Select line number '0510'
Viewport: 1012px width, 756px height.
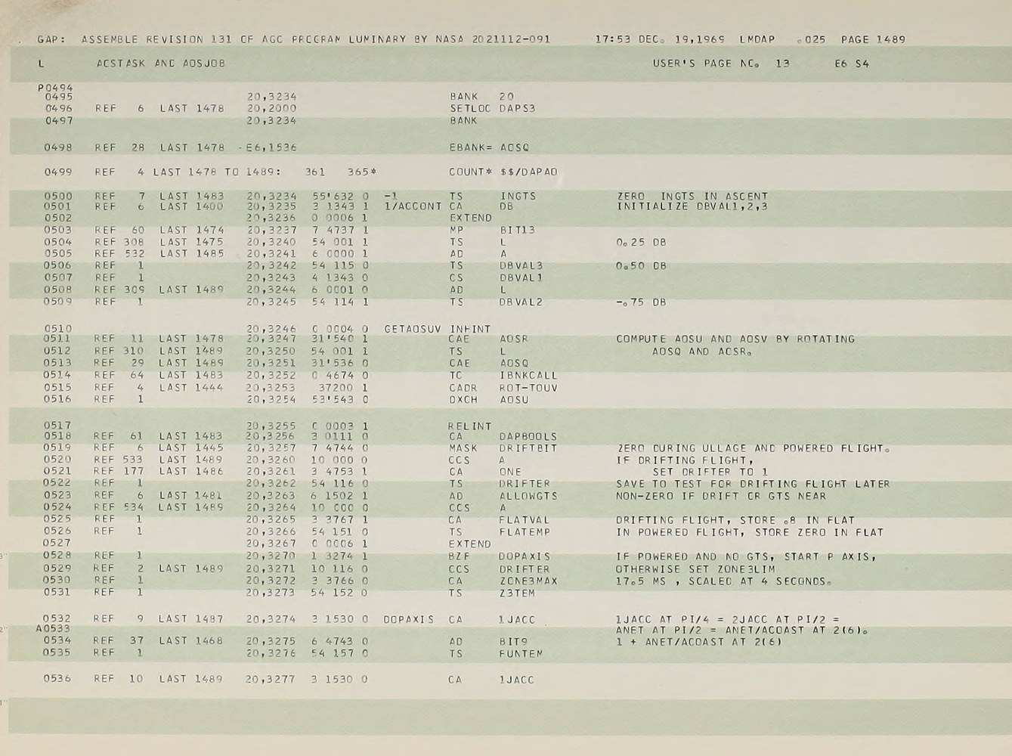(x=57, y=329)
